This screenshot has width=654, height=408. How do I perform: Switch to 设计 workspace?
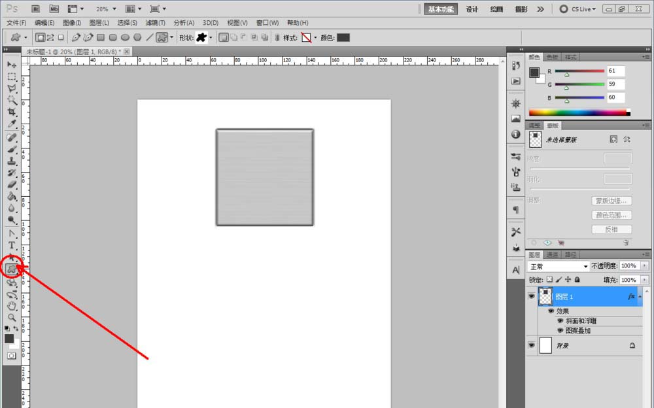(472, 9)
